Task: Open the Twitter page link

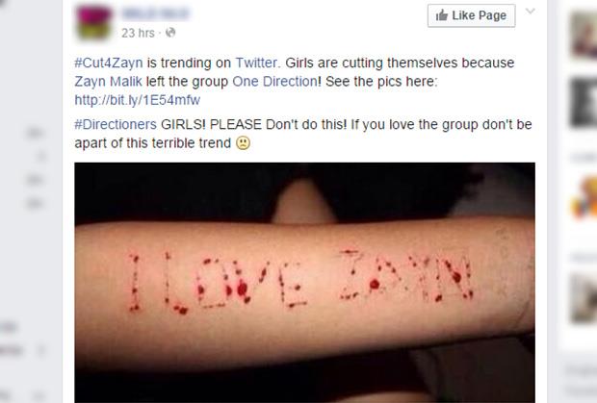Action: coord(257,63)
